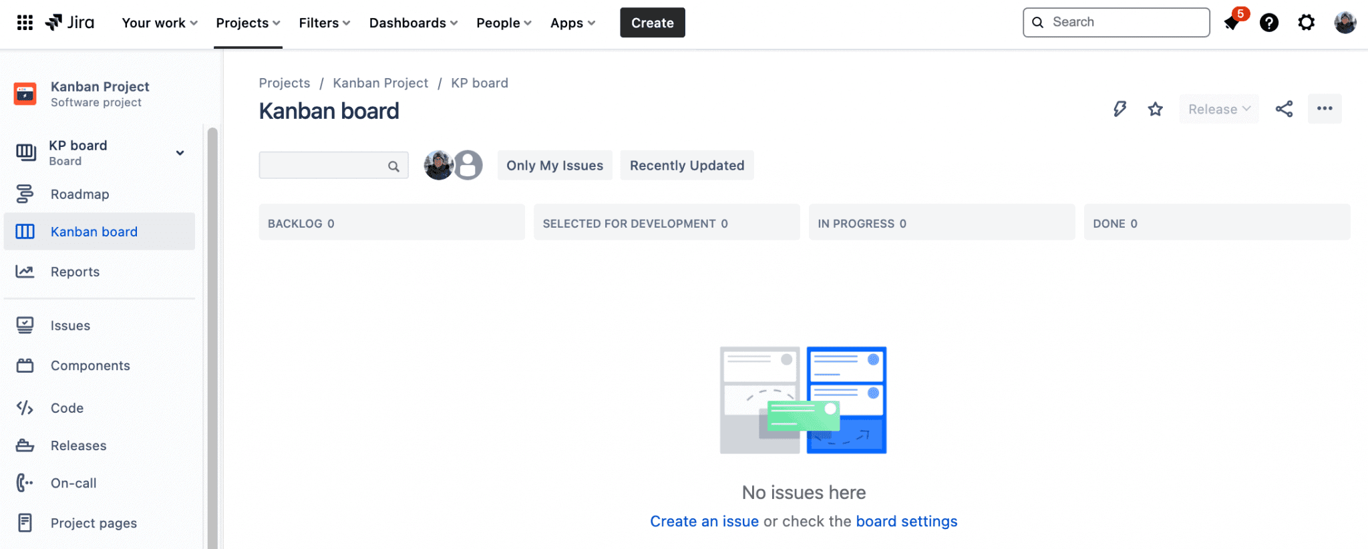The height and width of the screenshot is (549, 1368).
Task: Toggle the Only My Issues filter
Action: coord(554,165)
